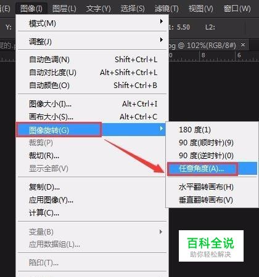Choose 自动颜色(O) menu item
Screen dimensions: 259x277
(x=92, y=85)
